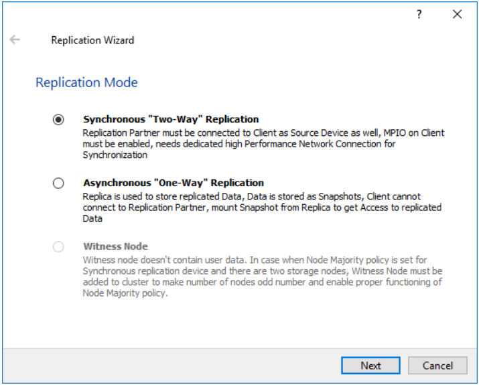
Task: Click the blank area right of Replication Mode heading
Action: coord(301,83)
